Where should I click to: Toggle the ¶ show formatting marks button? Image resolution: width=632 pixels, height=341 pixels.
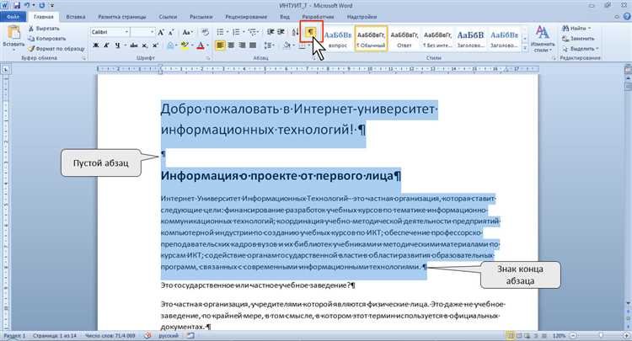point(311,32)
